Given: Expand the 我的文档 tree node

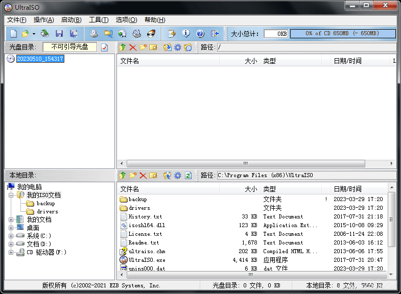Looking at the screenshot, I should click(x=11, y=219).
